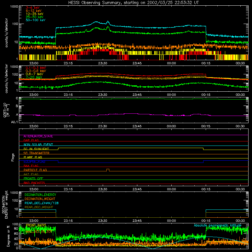Click the DECIMATION ENERGY or weight axis title
Viewport: 252px width, 252px height.
pyautogui.click(x=5, y=204)
